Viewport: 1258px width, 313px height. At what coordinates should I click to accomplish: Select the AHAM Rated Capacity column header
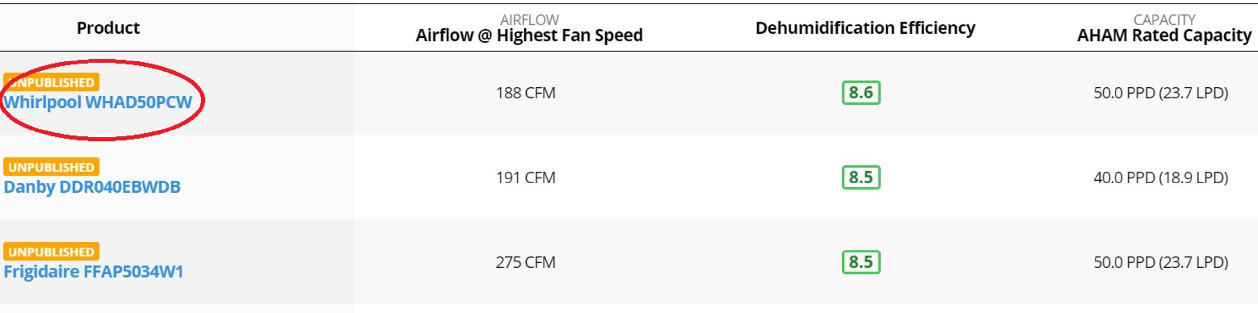pos(1164,35)
